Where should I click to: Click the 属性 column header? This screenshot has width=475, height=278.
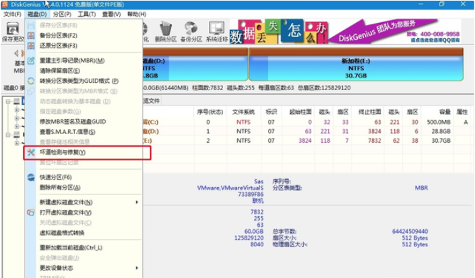click(x=462, y=112)
